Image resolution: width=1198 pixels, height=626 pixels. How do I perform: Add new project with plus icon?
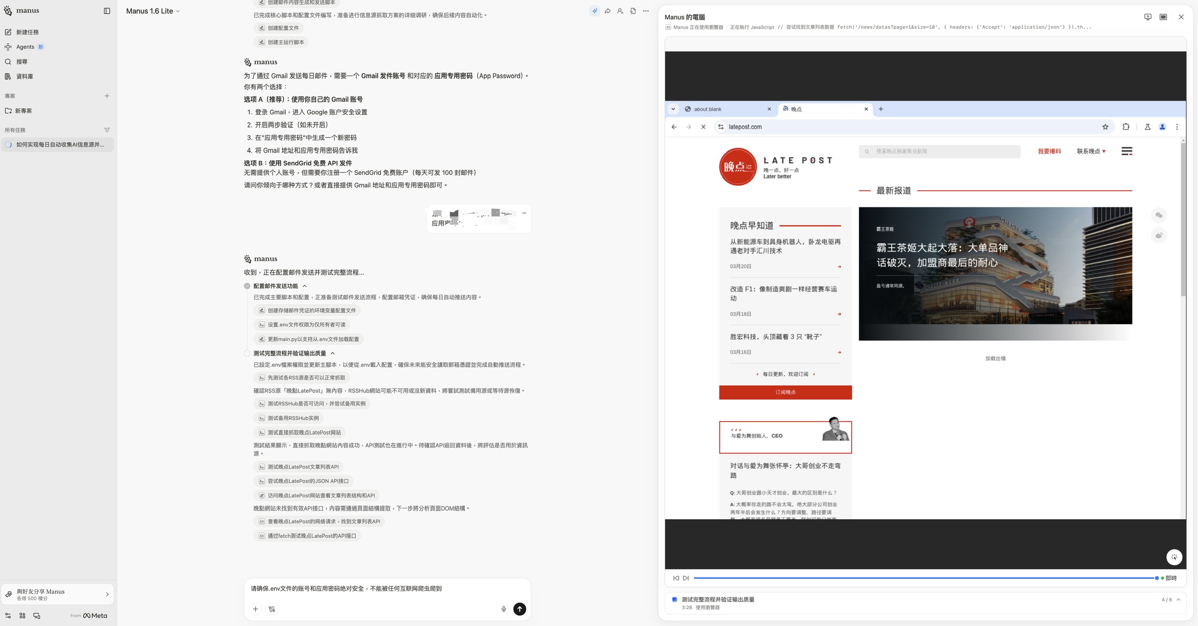point(107,96)
